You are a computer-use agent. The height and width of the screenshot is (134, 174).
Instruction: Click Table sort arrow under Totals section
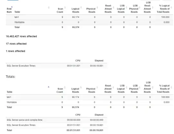[x=48, y=87]
